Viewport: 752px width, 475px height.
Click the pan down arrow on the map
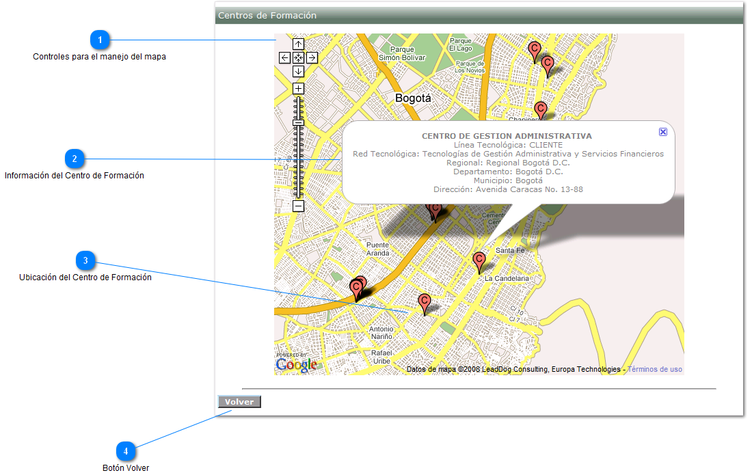pyautogui.click(x=298, y=71)
